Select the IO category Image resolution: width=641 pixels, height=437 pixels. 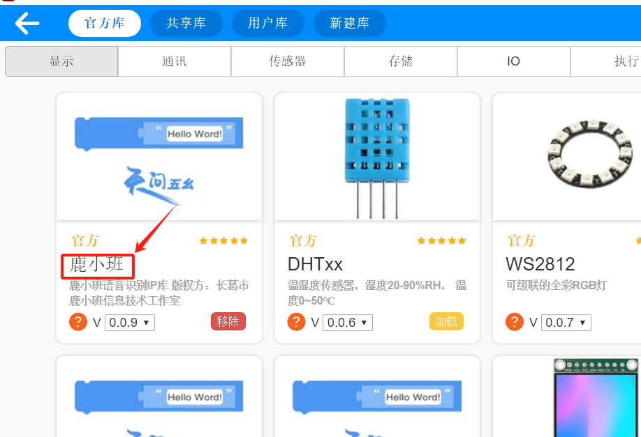(x=514, y=61)
